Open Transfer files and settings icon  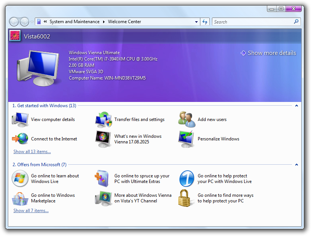[x=104, y=119]
